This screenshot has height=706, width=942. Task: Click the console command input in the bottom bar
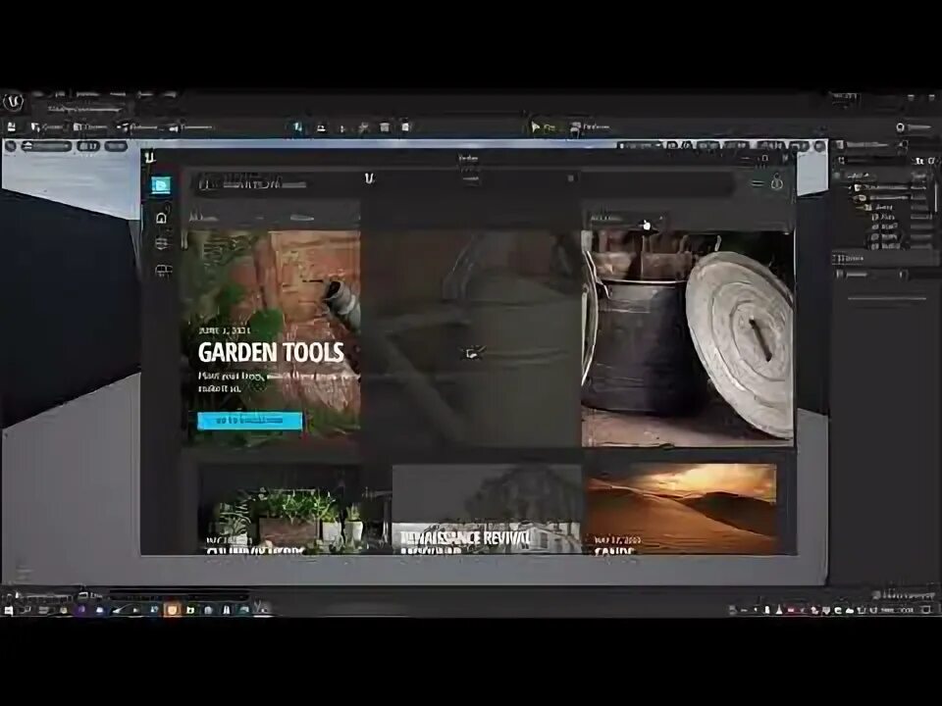coord(179,595)
